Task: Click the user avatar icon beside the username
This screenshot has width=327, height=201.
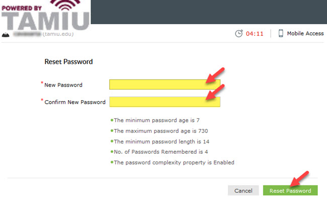Action: click(6, 35)
